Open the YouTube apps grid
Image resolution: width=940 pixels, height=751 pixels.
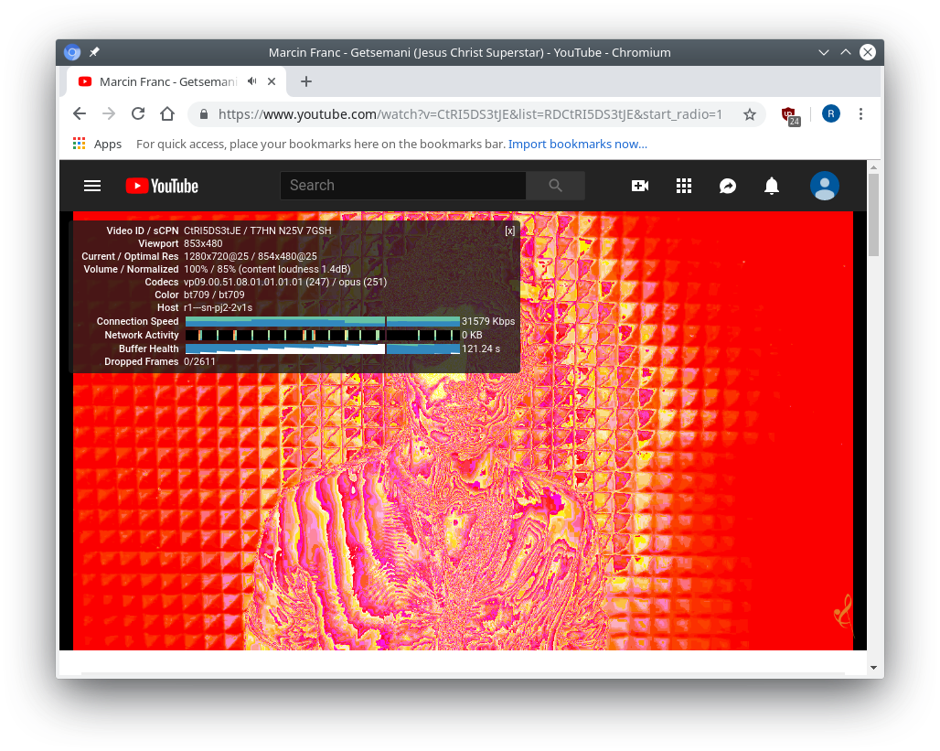(x=684, y=186)
